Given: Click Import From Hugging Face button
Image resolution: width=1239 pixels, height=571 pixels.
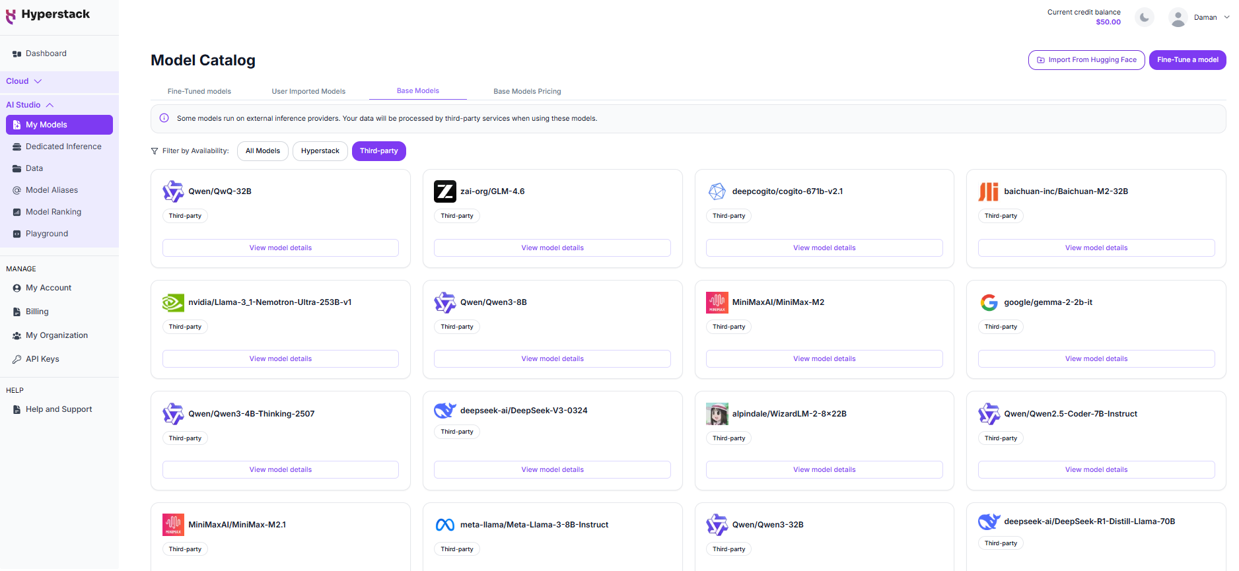Looking at the screenshot, I should click(x=1086, y=60).
